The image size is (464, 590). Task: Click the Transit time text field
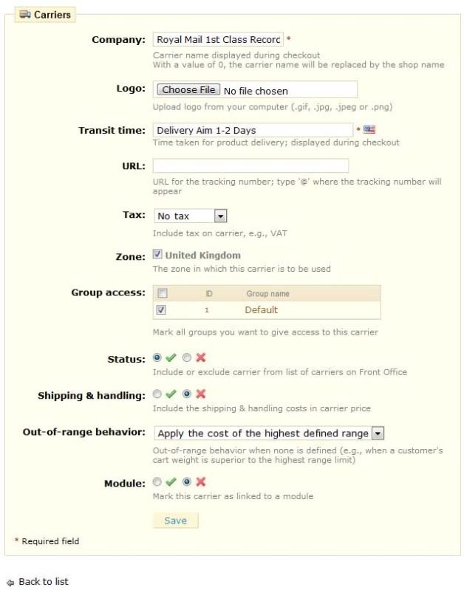pos(253,131)
